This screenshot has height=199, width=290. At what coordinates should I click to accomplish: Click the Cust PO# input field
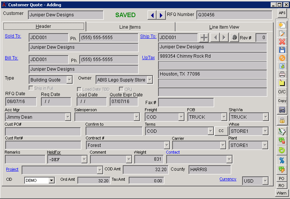coord(43,131)
